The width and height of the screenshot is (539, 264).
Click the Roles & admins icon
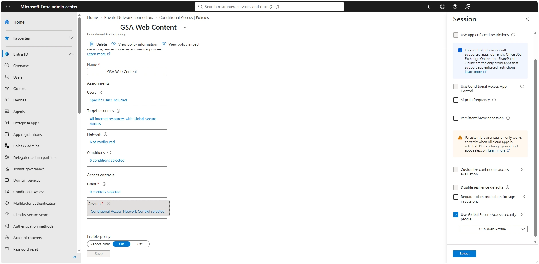[x=7, y=146]
